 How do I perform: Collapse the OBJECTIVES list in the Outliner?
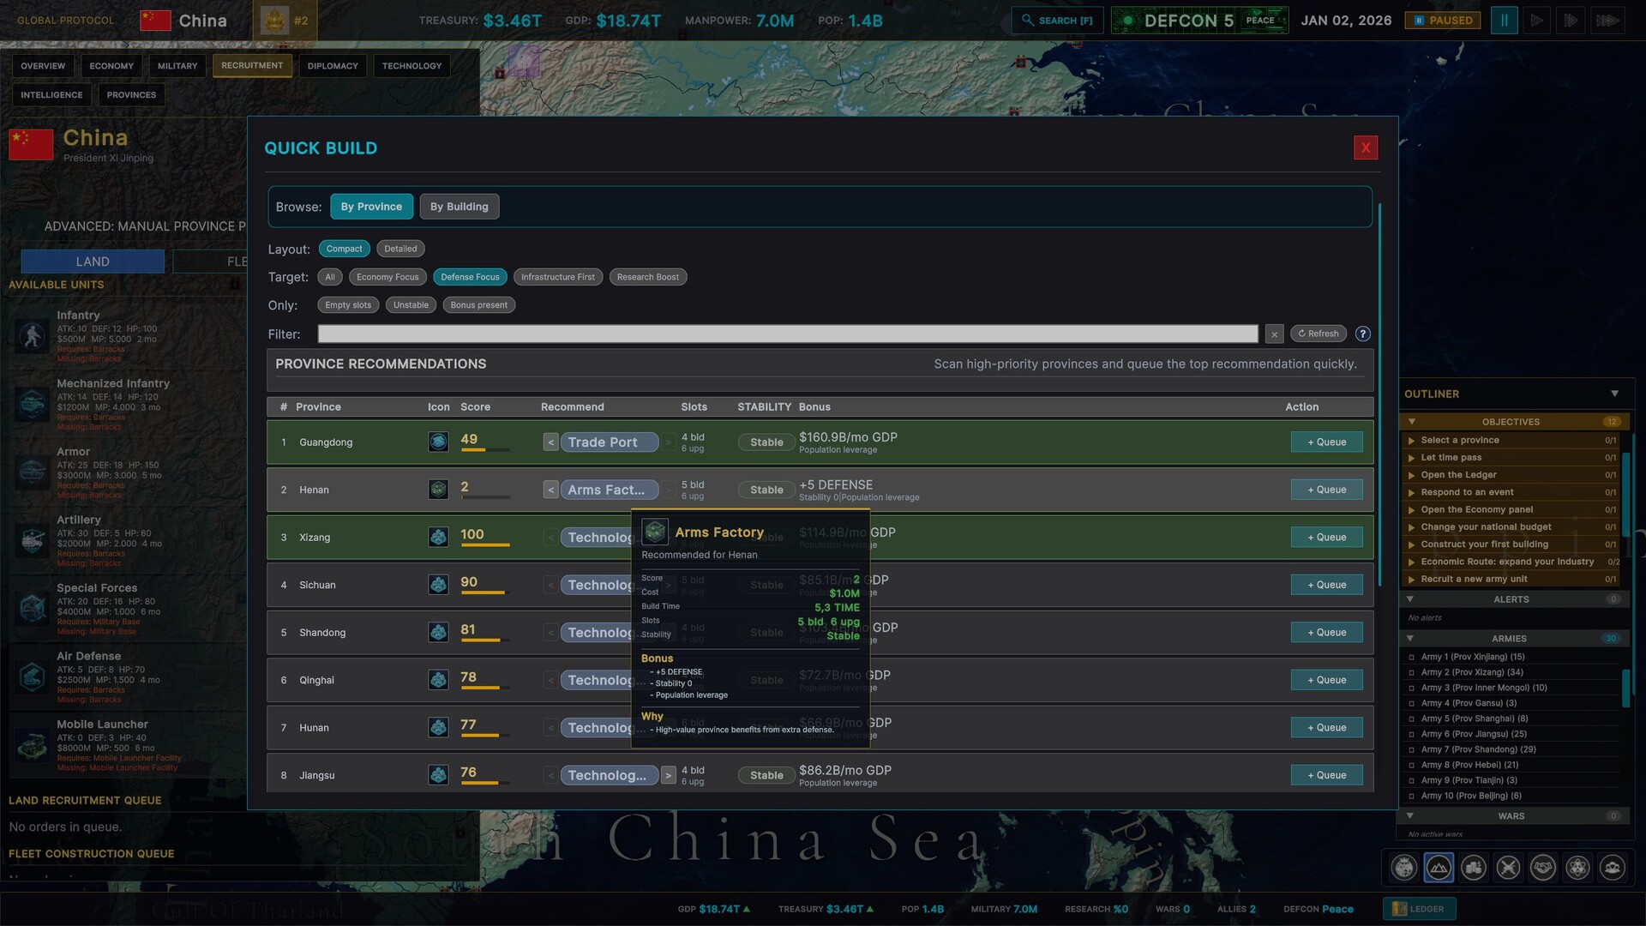pos(1412,421)
